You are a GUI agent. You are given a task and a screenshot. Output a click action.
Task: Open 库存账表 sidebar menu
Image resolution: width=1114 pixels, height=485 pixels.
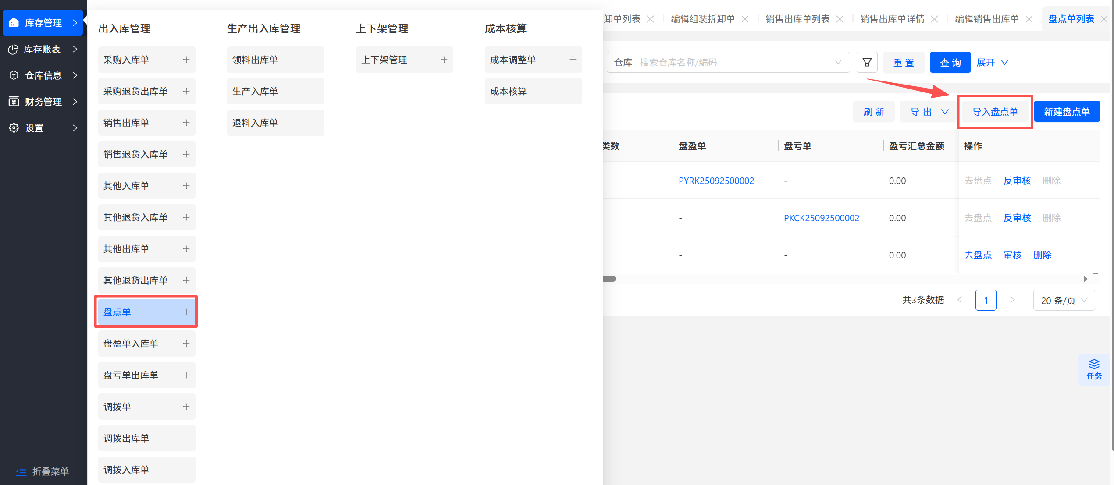(43, 49)
